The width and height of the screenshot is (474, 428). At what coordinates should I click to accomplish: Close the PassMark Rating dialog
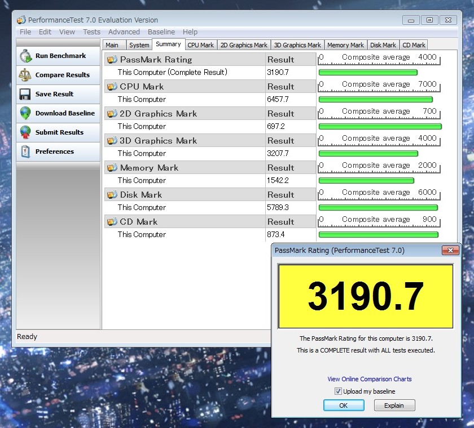(x=450, y=251)
